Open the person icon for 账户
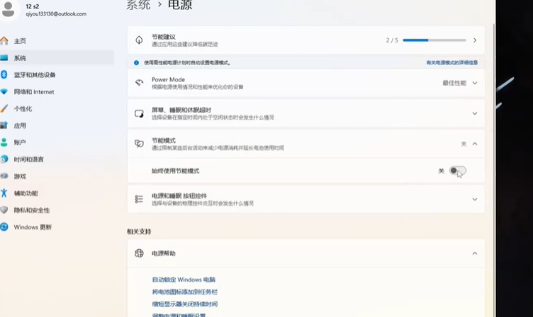Viewport: 533px width, 317px height. [x=4, y=142]
